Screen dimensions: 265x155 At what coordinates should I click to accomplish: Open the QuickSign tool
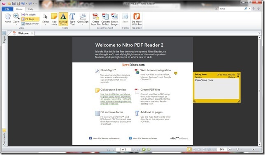(x=83, y=18)
